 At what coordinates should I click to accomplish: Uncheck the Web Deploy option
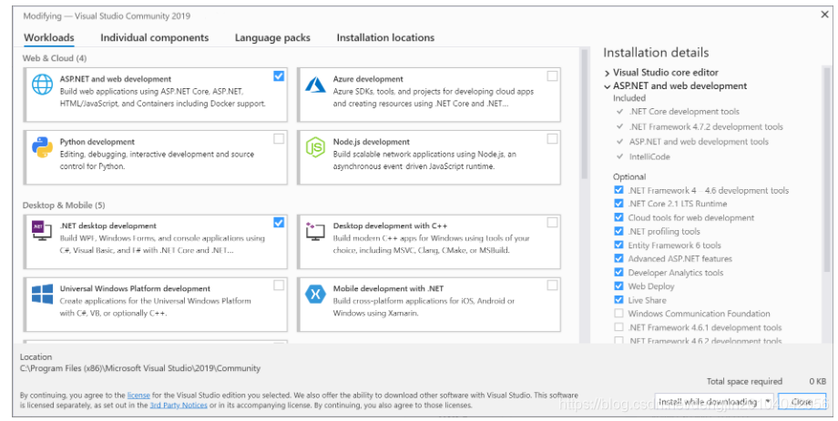point(618,286)
